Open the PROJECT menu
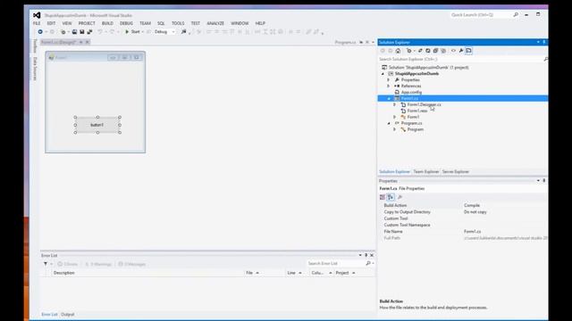The height and width of the screenshot is (321, 572). tap(87, 23)
